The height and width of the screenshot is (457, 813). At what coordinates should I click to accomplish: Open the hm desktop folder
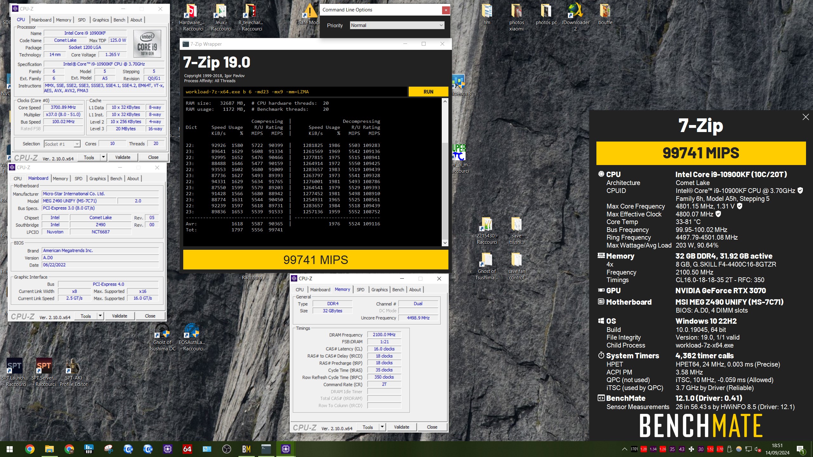(487, 14)
